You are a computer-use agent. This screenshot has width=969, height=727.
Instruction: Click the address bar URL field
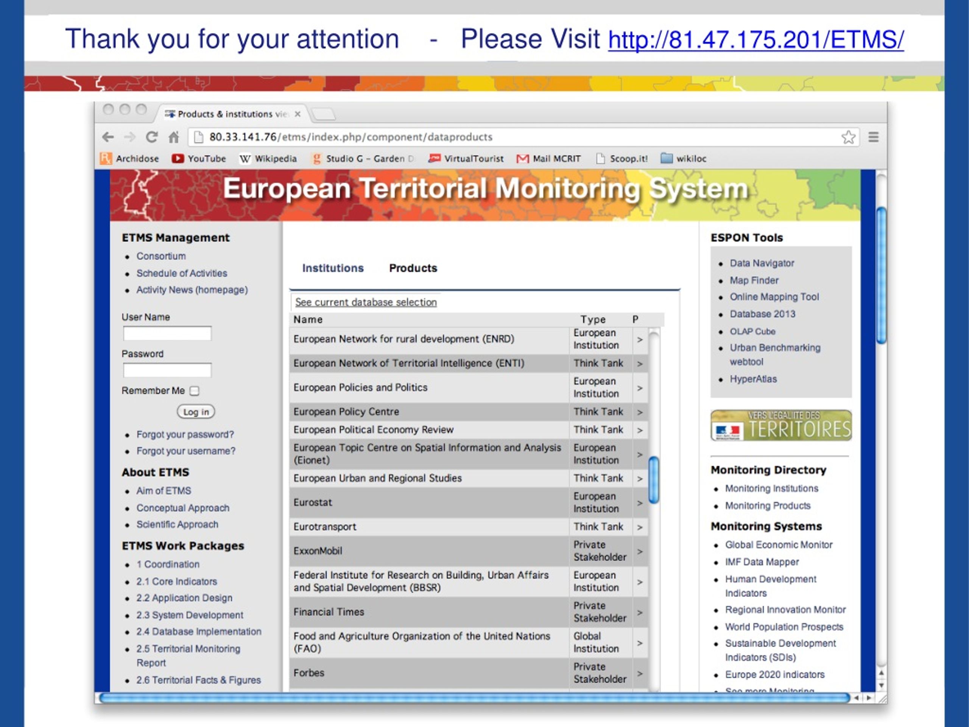tap(523, 137)
